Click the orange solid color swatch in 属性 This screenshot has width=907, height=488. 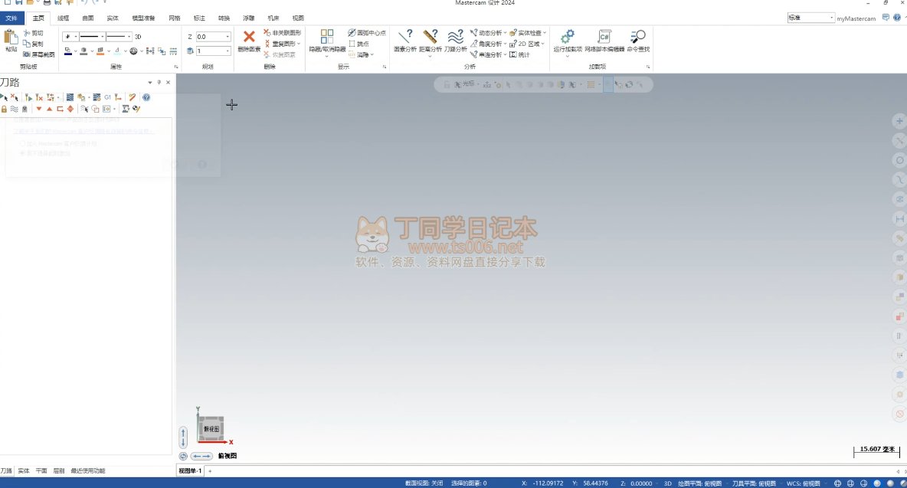point(100,51)
